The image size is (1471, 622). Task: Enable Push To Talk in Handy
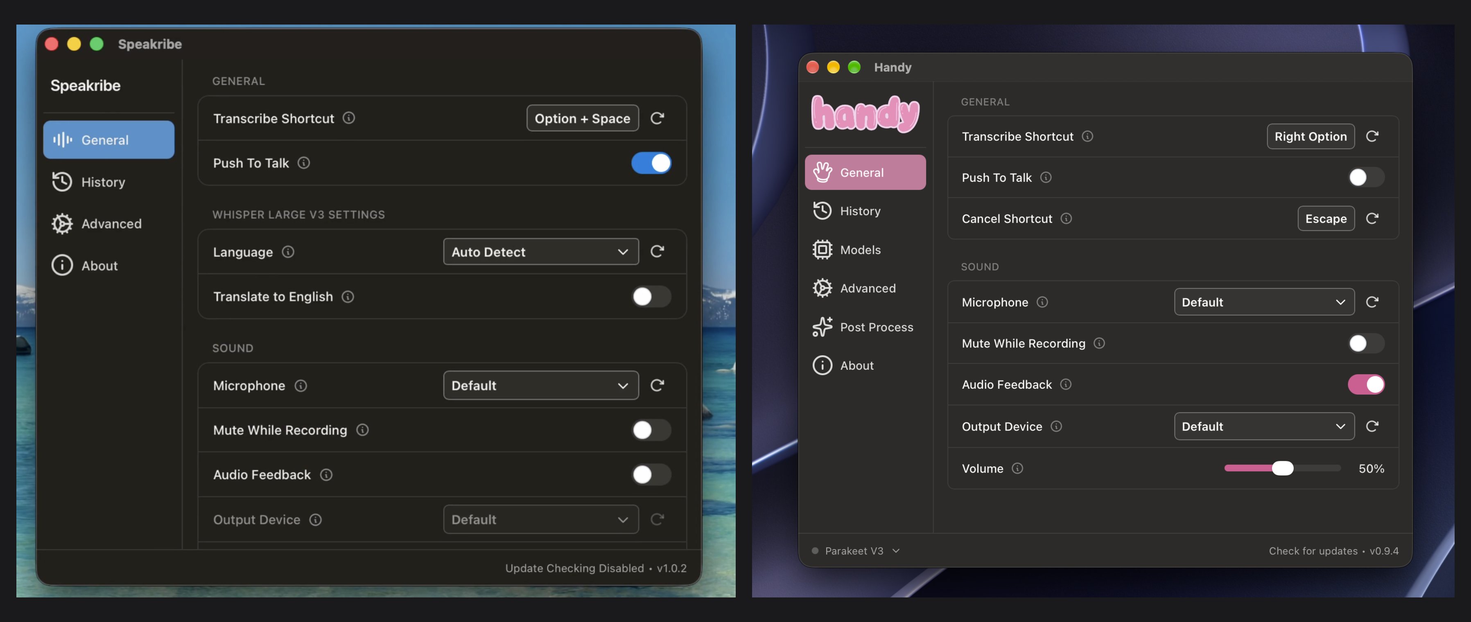pyautogui.click(x=1366, y=178)
